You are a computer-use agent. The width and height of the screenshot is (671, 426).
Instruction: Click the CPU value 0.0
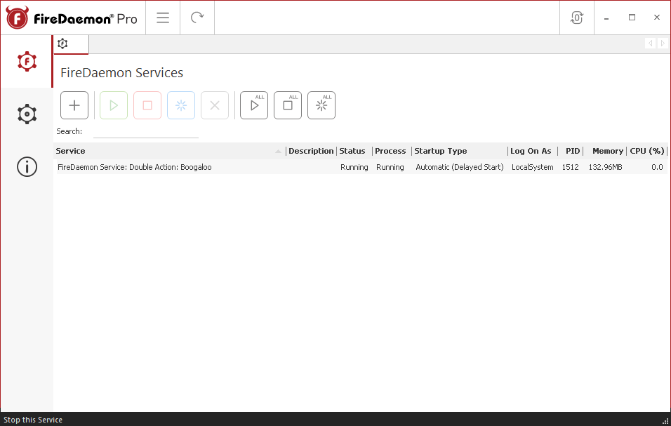[x=657, y=167]
